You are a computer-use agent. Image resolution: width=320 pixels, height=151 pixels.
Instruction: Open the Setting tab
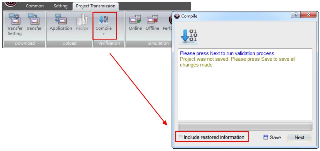click(x=61, y=6)
